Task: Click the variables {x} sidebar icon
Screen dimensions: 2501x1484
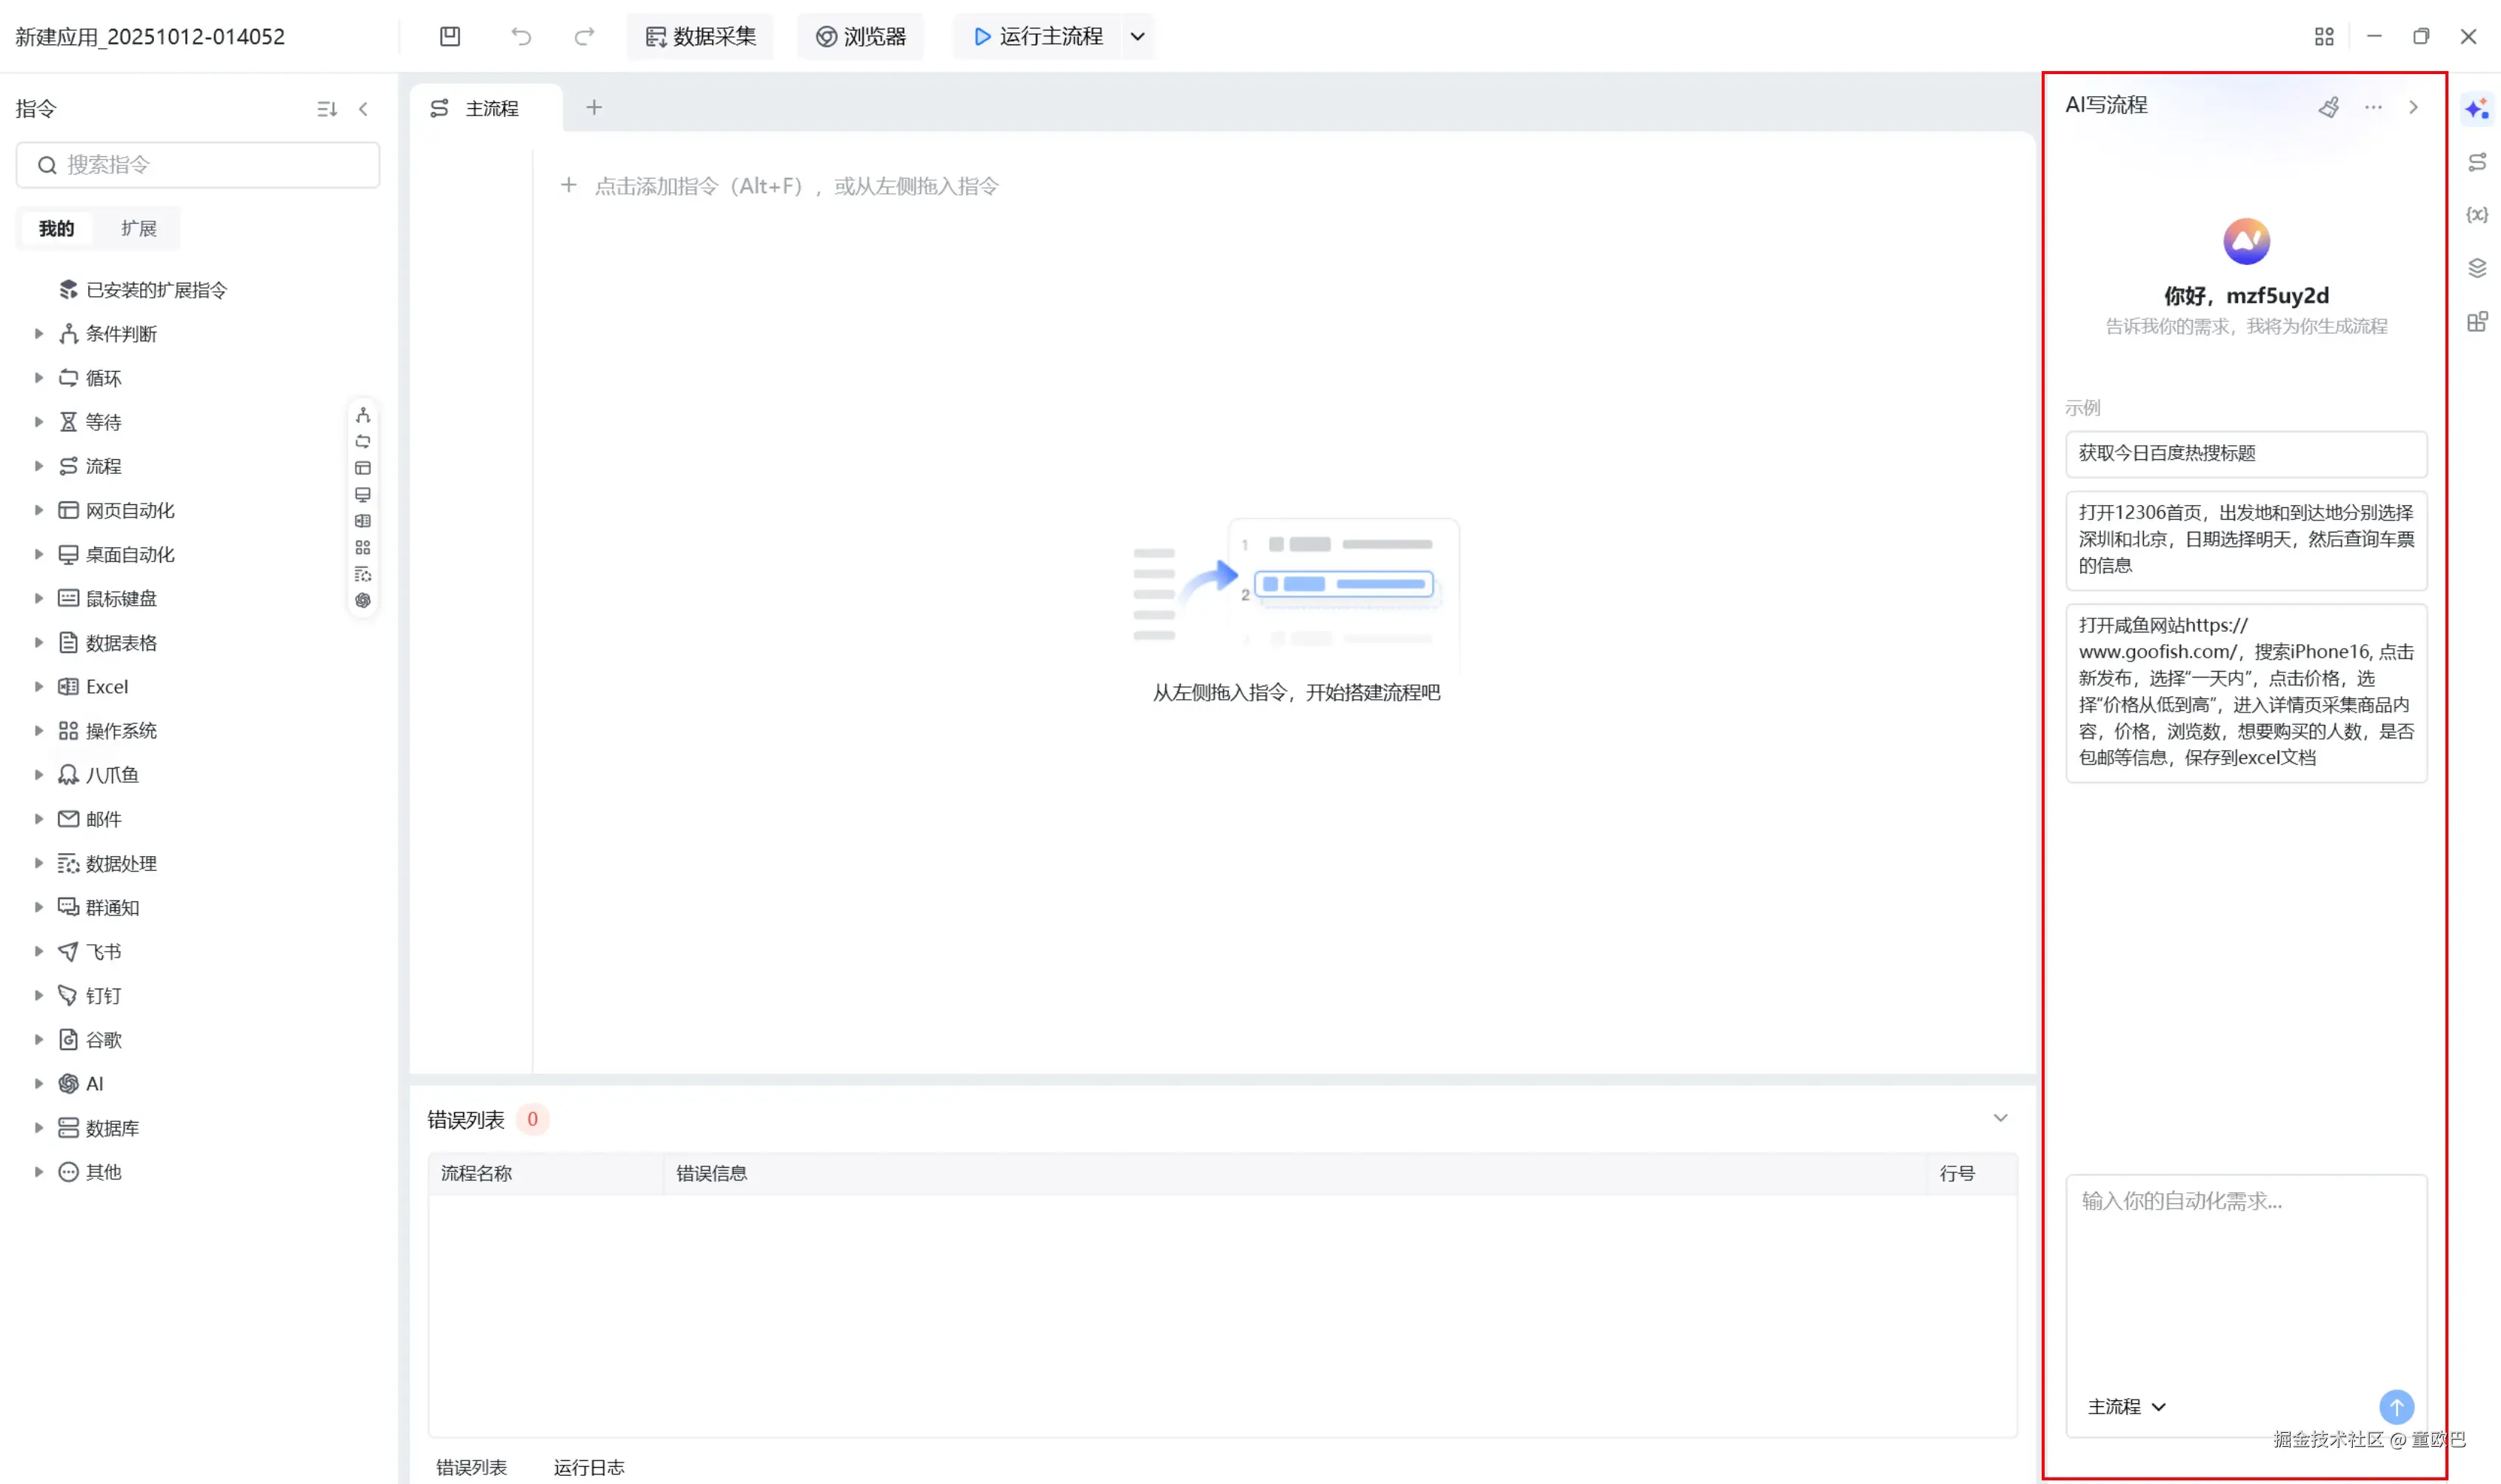Action: (x=2476, y=215)
